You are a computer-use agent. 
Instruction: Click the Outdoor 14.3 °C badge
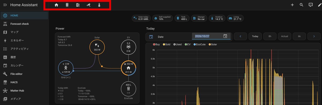[217, 18]
